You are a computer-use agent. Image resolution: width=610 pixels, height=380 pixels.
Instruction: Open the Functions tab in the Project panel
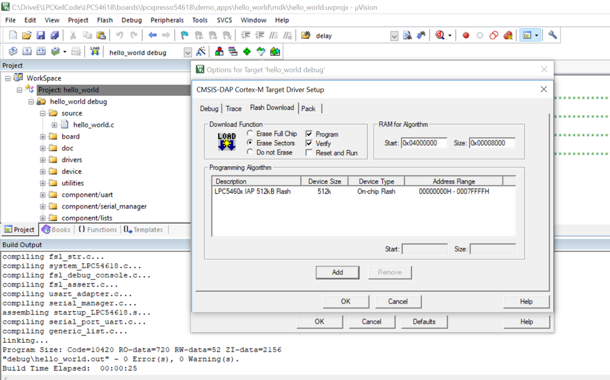(98, 230)
